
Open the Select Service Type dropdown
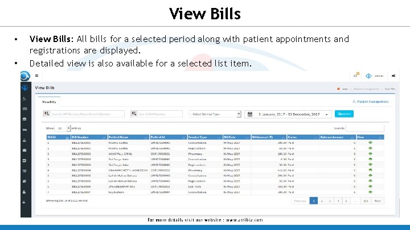[215, 114]
